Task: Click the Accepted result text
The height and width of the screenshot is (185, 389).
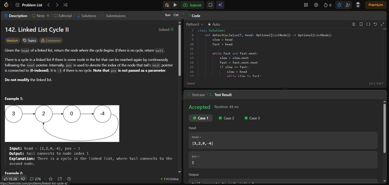Action: point(199,107)
